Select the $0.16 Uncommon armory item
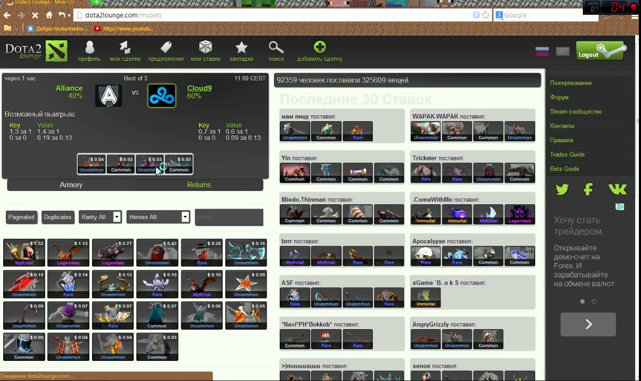Viewport: 641px width, 381px height. (x=246, y=252)
